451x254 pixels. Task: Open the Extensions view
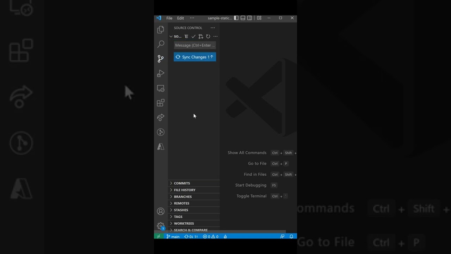tap(161, 103)
